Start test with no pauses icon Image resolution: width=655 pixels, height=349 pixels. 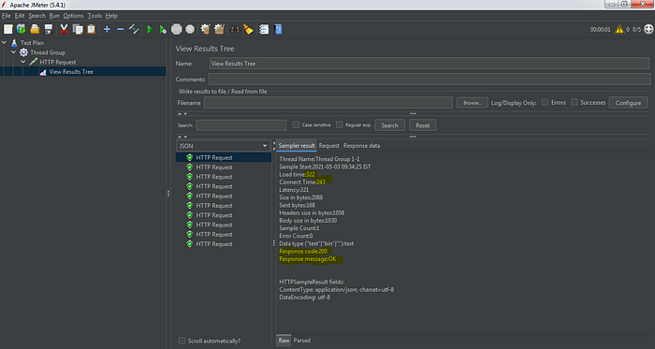pyautogui.click(x=163, y=29)
